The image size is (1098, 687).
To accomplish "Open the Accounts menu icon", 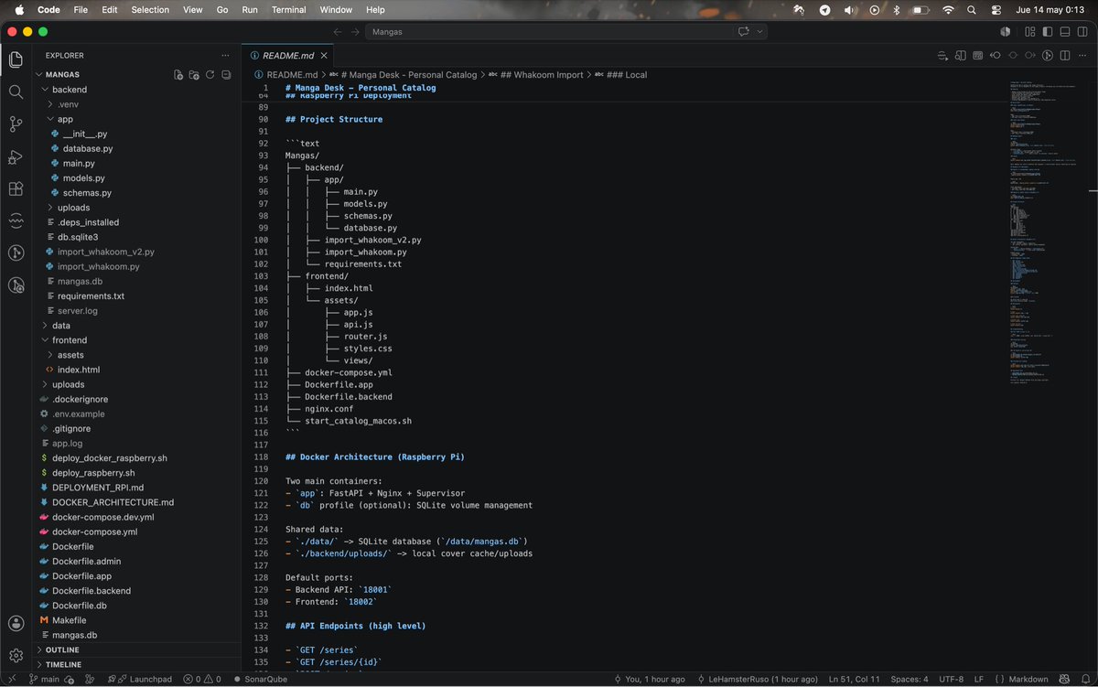I will click(x=16, y=623).
